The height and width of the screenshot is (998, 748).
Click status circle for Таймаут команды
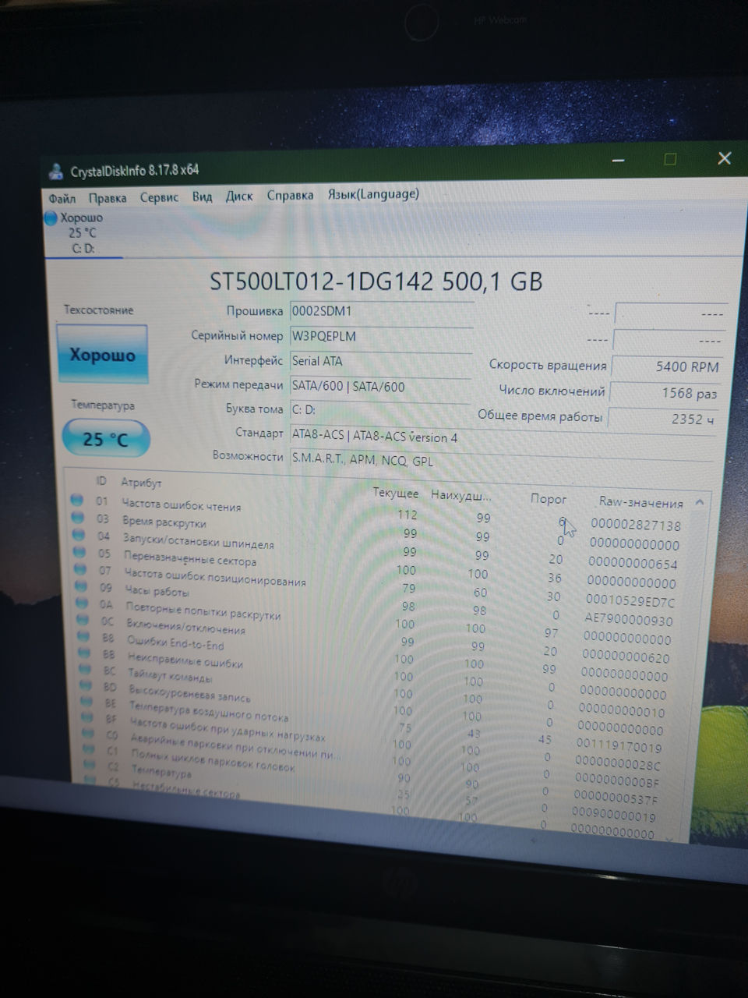[x=85, y=670]
